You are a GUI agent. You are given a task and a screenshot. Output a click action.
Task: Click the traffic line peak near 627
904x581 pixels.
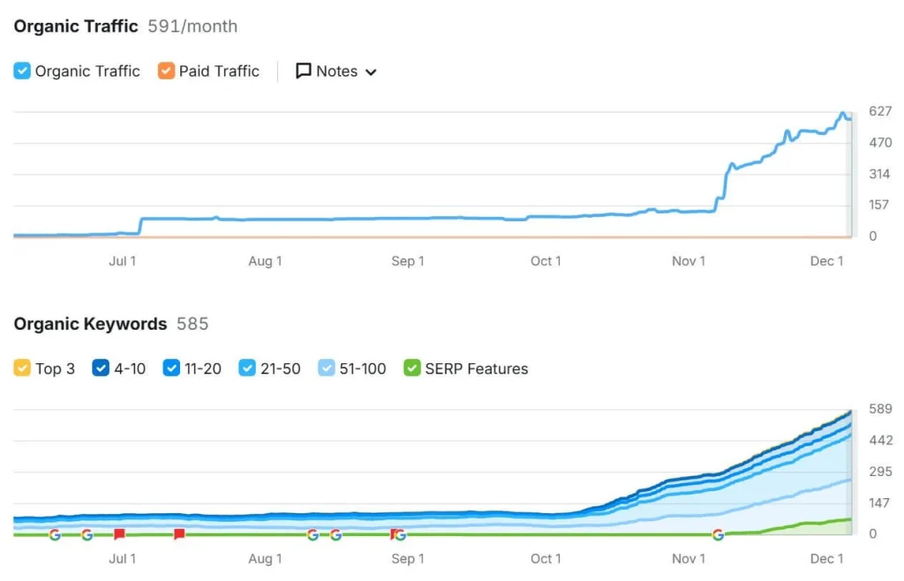tap(842, 114)
